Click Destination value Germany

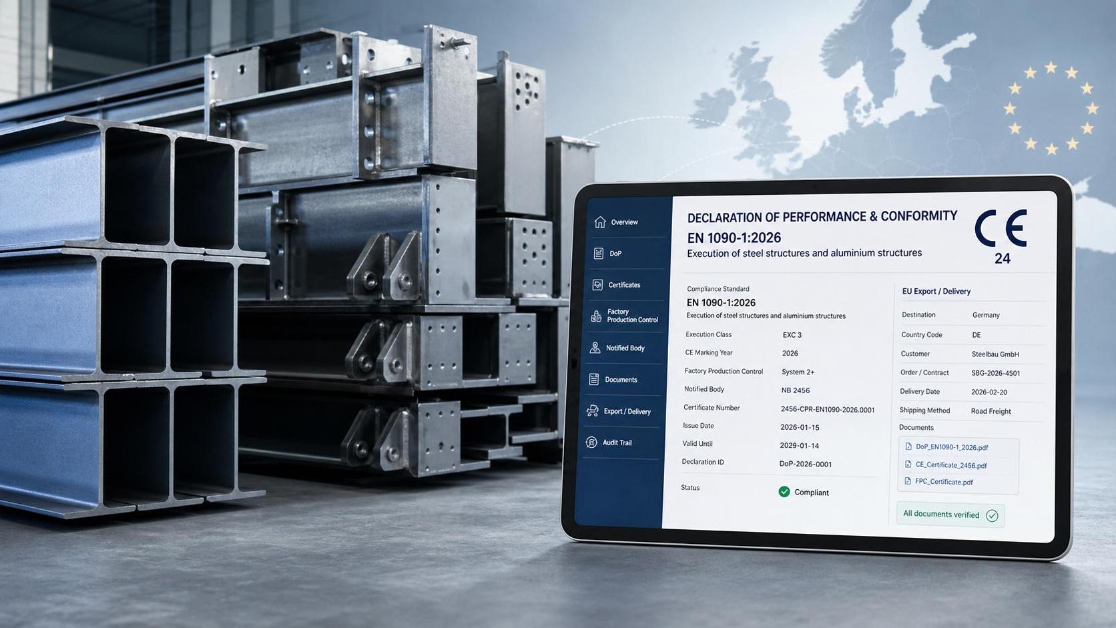(x=986, y=315)
